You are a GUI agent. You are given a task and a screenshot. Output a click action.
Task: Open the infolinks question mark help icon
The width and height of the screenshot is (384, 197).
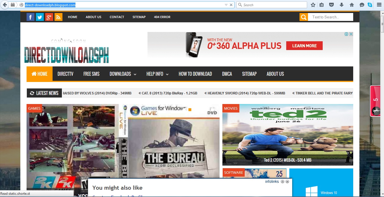pyautogui.click(x=283, y=181)
